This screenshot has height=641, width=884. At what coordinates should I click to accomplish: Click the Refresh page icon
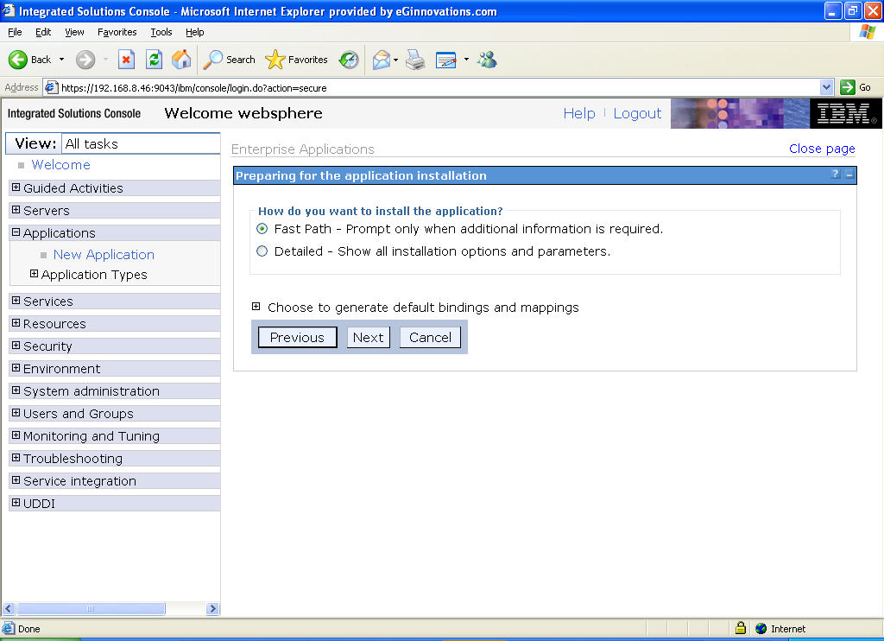[x=154, y=60]
